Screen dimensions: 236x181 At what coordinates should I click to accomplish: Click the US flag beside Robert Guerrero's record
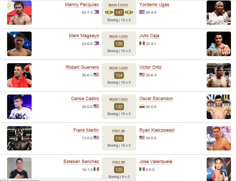pos(96,75)
